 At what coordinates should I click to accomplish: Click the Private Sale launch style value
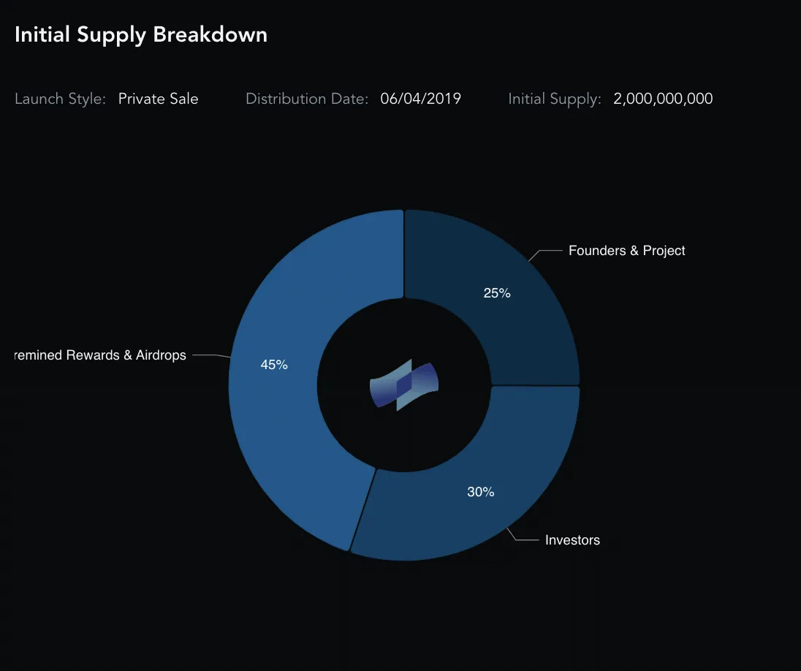click(158, 99)
